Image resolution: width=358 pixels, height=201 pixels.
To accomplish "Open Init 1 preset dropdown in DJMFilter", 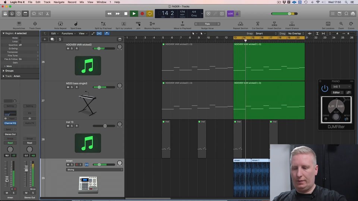I will [341, 87].
